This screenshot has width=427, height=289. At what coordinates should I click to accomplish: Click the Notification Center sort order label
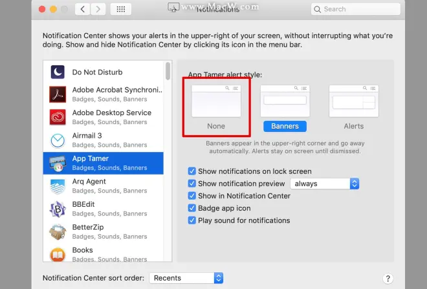pyautogui.click(x=93, y=278)
